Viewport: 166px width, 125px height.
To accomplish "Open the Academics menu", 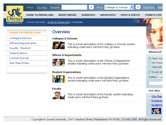I will 89,15.
